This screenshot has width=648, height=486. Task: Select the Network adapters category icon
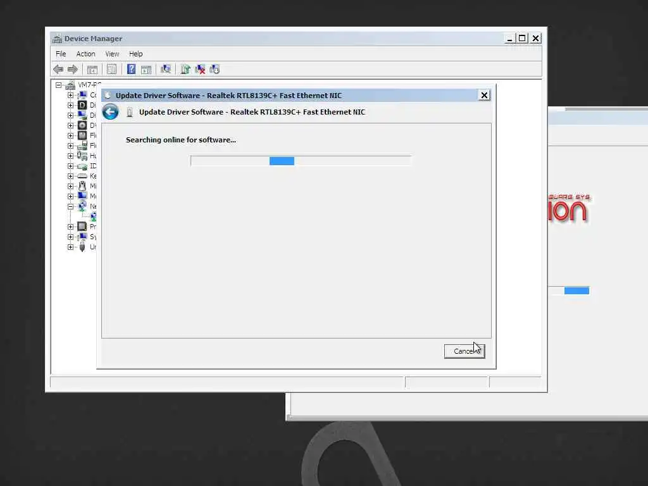82,206
